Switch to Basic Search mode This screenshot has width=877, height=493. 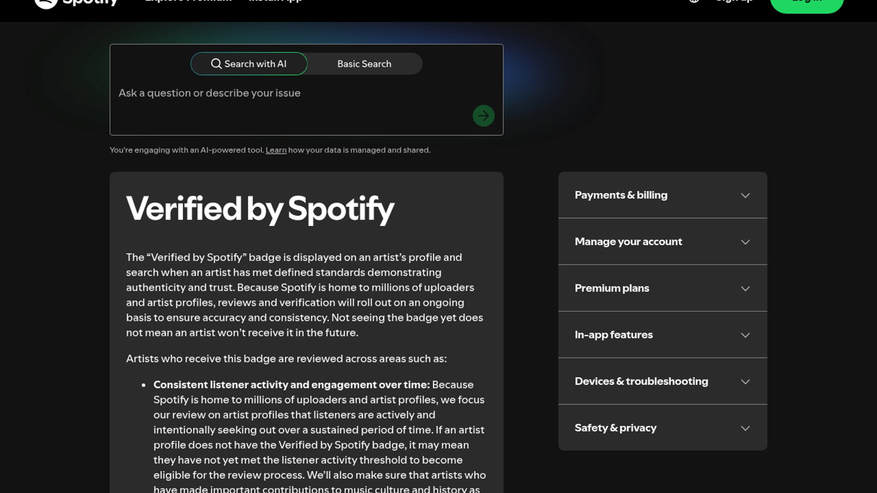[x=364, y=64]
